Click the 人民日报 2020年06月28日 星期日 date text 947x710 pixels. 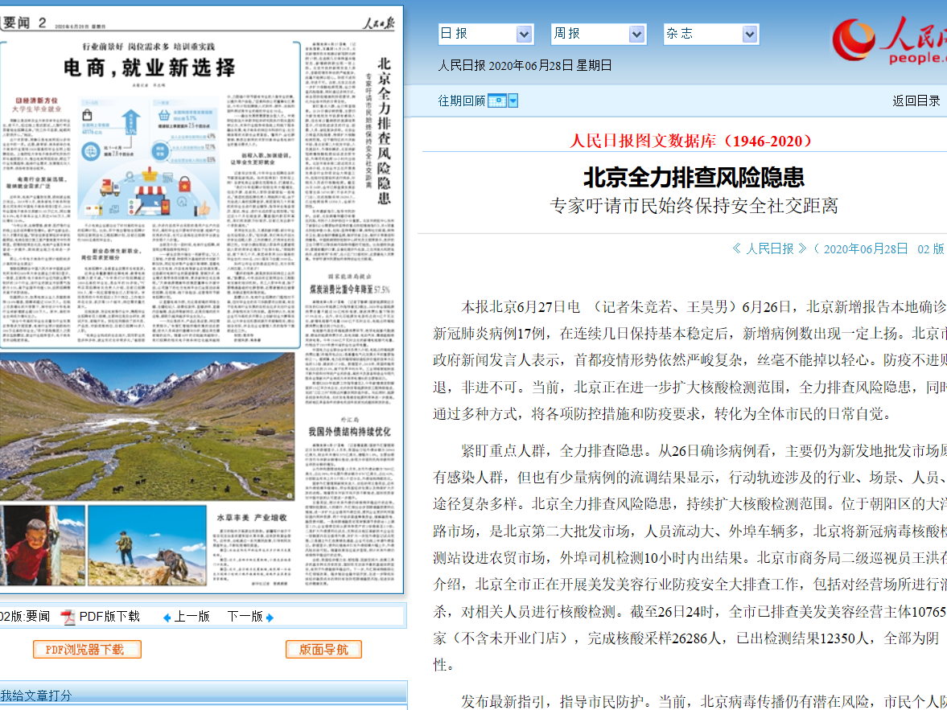525,65
